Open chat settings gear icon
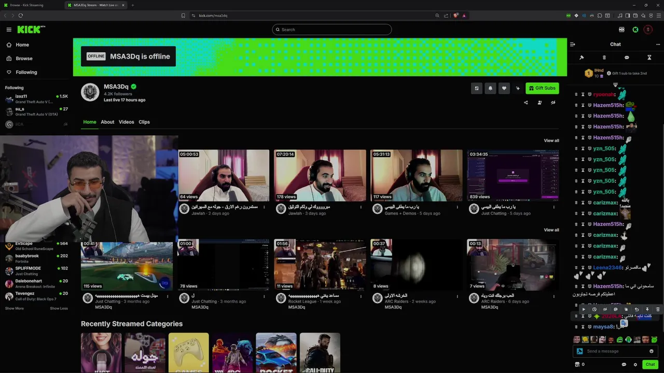The image size is (664, 373). tap(635, 365)
